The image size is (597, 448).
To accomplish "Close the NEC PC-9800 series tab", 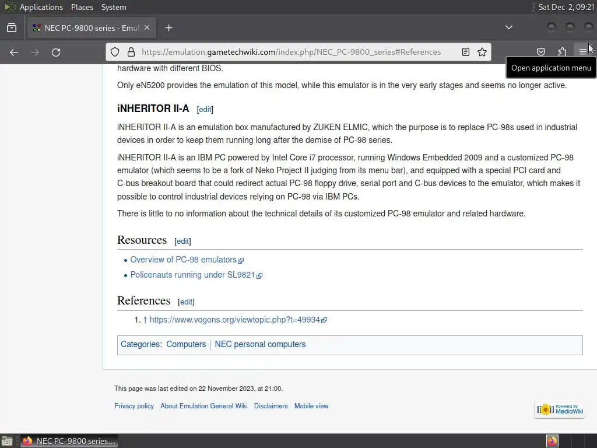I will pyautogui.click(x=147, y=27).
